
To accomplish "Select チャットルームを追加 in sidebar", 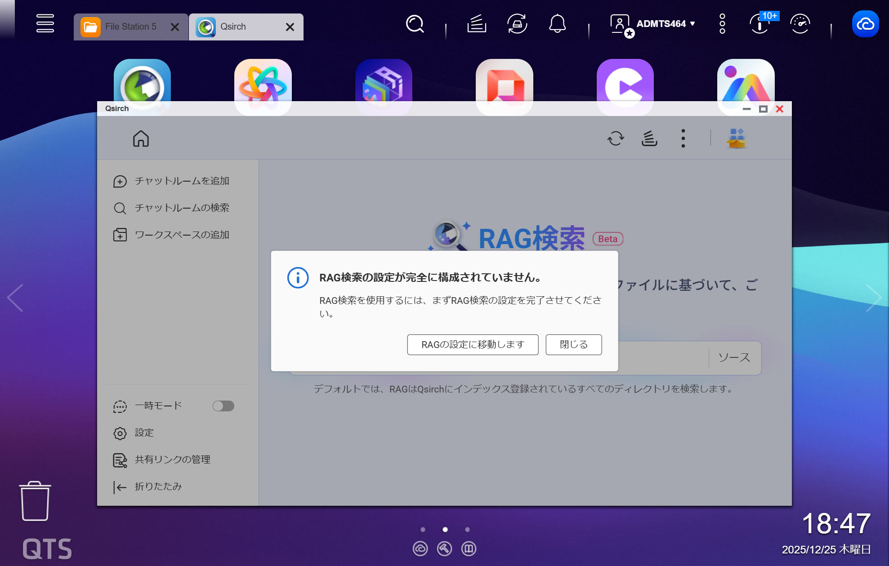I will tap(182, 181).
